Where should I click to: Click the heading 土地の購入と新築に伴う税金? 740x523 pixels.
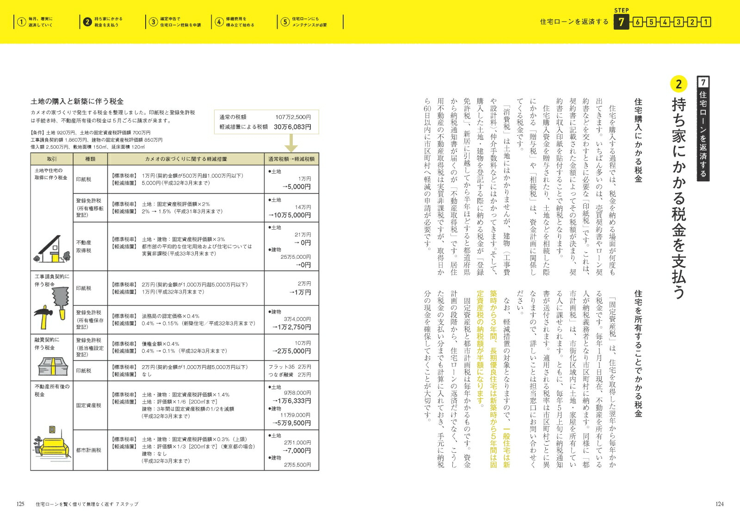pyautogui.click(x=77, y=101)
